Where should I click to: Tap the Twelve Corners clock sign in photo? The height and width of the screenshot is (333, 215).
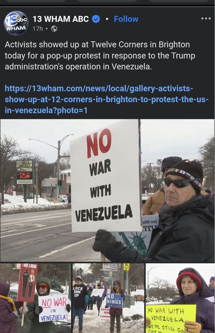tap(24, 172)
